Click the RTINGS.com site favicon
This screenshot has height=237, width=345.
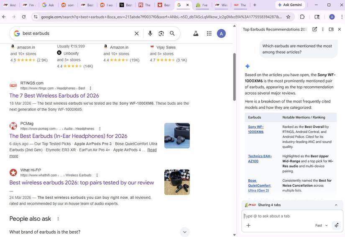(13, 85)
